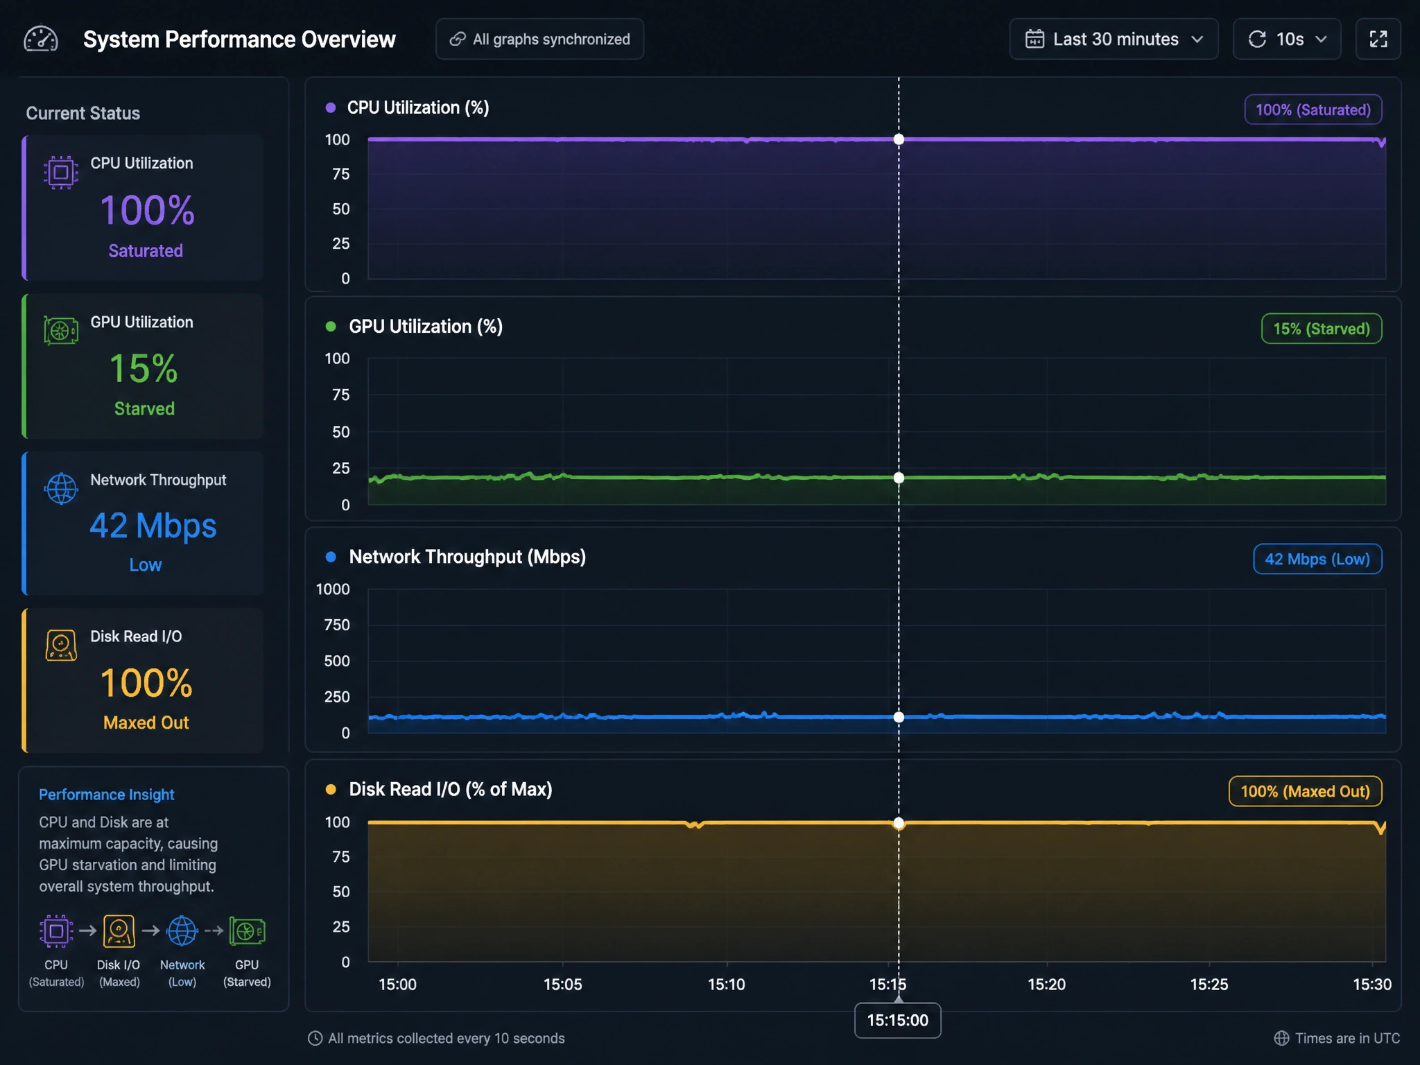Click the link icon beside All graphs synchronized
The image size is (1420, 1065).
[x=458, y=40]
